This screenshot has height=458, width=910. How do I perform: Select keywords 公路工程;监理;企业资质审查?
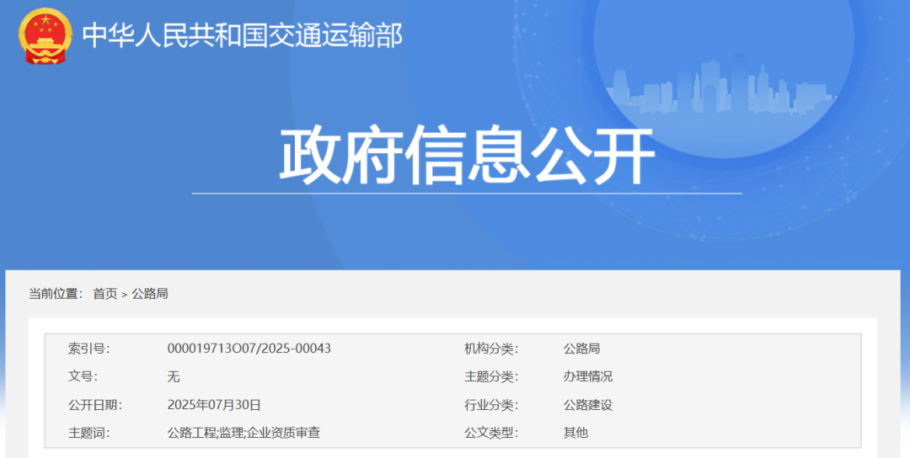(x=244, y=433)
